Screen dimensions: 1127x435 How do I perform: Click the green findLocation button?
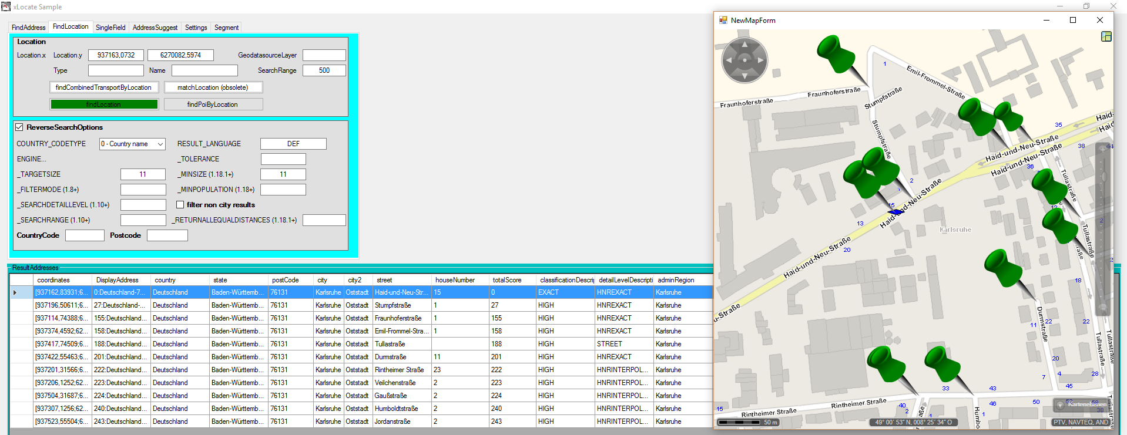pyautogui.click(x=104, y=104)
